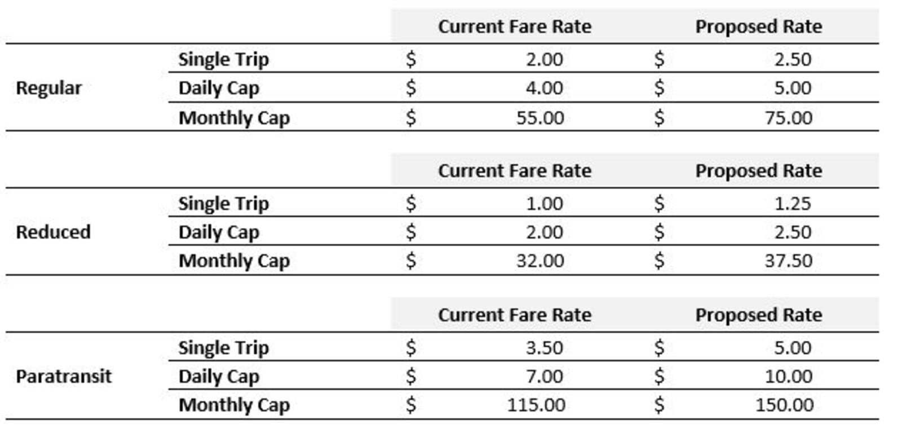Click the Paratransit proposed monthly cap 150.00

click(x=784, y=405)
